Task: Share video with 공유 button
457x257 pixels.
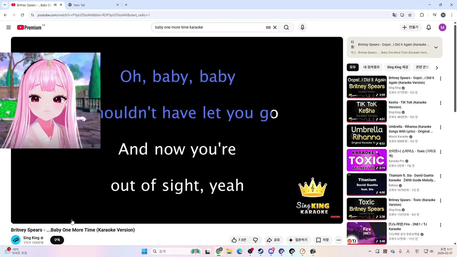Action: click(273, 240)
